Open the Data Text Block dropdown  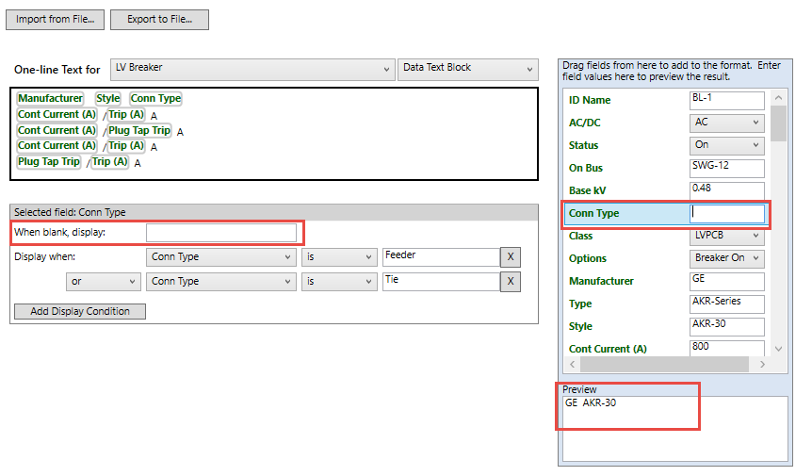(x=467, y=69)
